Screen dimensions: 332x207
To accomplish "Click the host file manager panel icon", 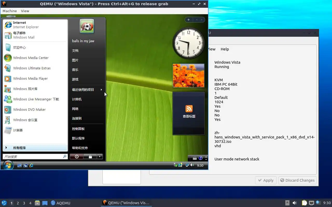I will [x=37, y=203].
